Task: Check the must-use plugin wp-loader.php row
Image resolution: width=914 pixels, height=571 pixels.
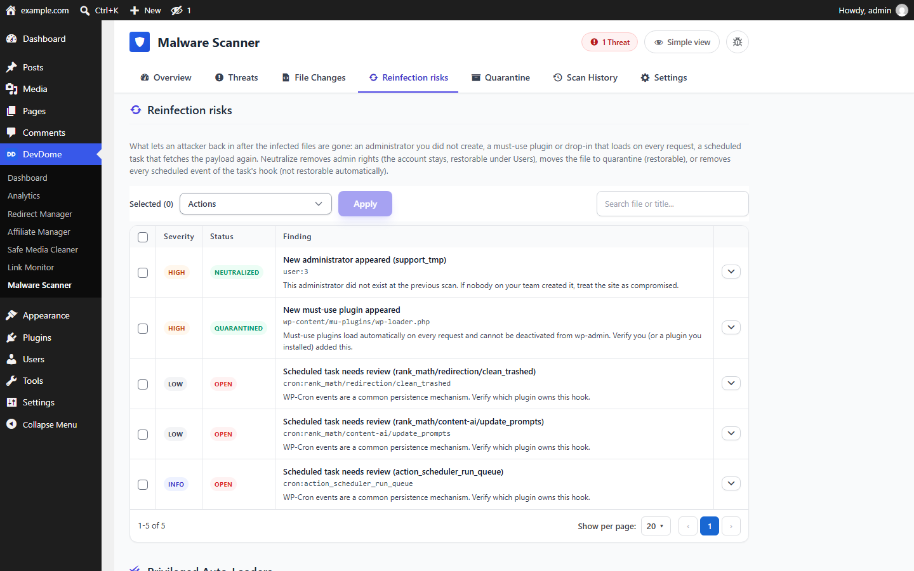Action: 143,329
